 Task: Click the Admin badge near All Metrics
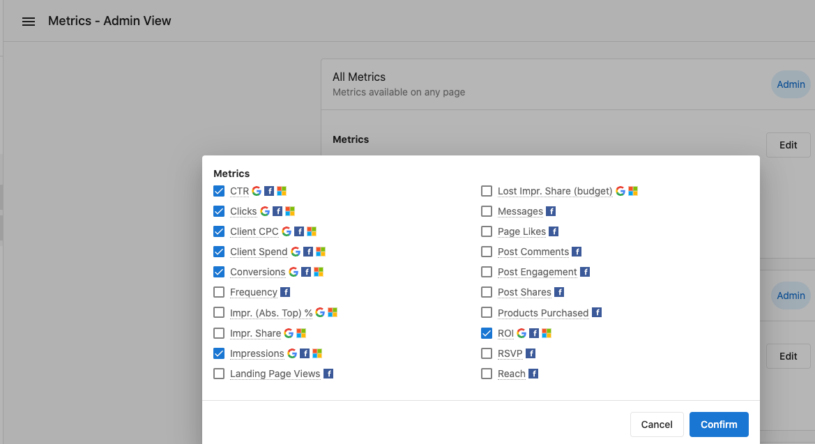tap(790, 84)
